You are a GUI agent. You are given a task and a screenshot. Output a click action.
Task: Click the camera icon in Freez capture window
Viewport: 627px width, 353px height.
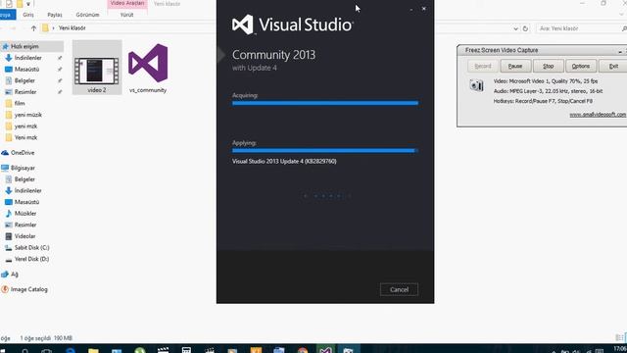pos(477,85)
